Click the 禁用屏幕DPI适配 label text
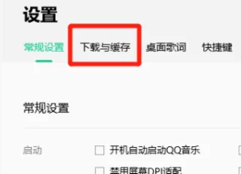 pos(146,170)
